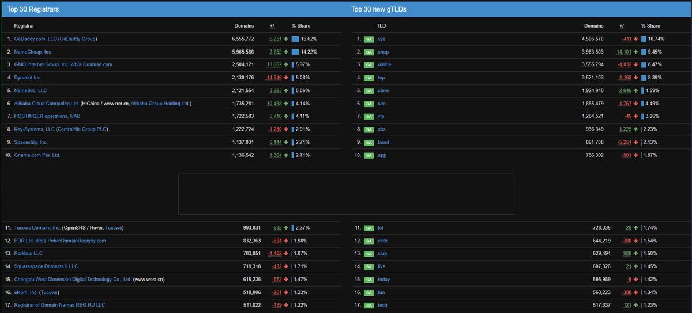Image resolution: width=692 pixels, height=313 pixels.
Task: Open the .xyz TLD link
Action: tap(381, 39)
